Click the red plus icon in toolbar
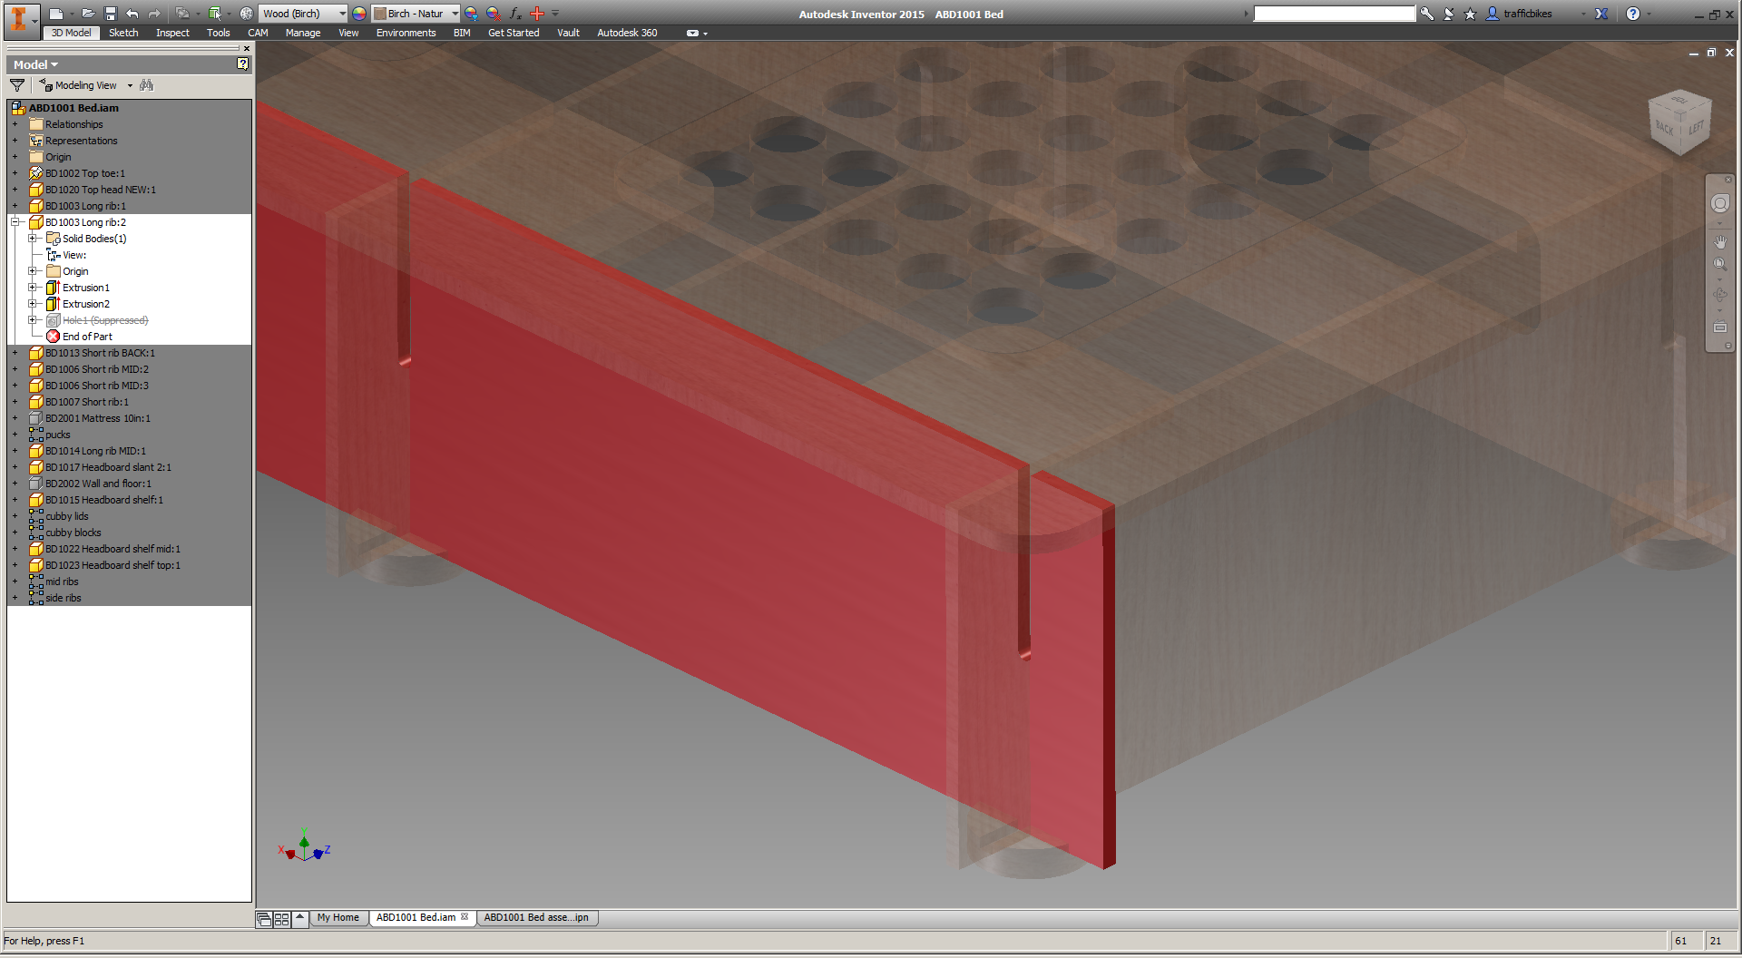 click(537, 14)
